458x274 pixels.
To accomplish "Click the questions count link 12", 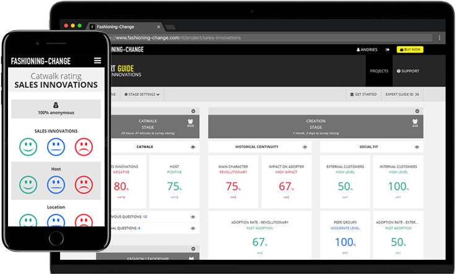I will tap(145, 217).
